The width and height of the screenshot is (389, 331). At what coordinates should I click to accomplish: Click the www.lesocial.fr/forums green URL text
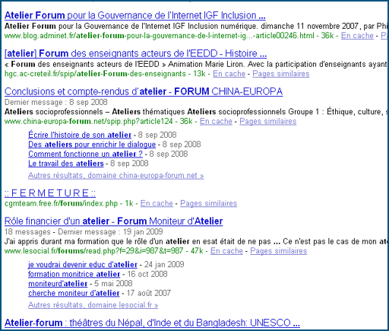click(x=94, y=251)
